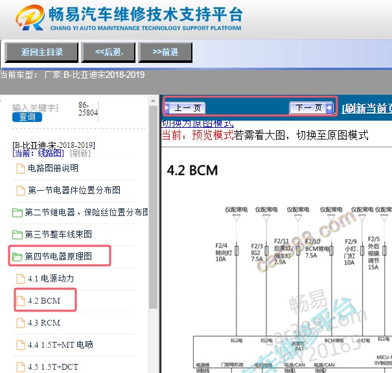Click the sidebar vertical scrollbar thumb
The width and height of the screenshot is (392, 373).
153,207
